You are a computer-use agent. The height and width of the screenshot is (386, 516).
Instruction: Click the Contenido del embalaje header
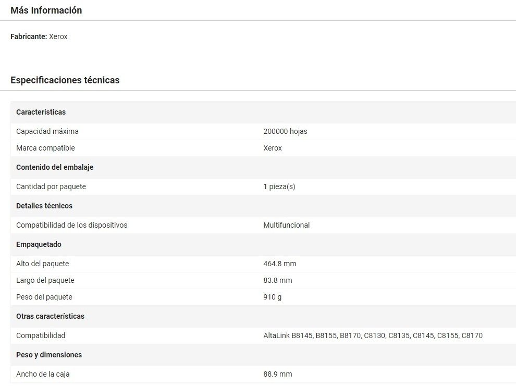point(55,167)
